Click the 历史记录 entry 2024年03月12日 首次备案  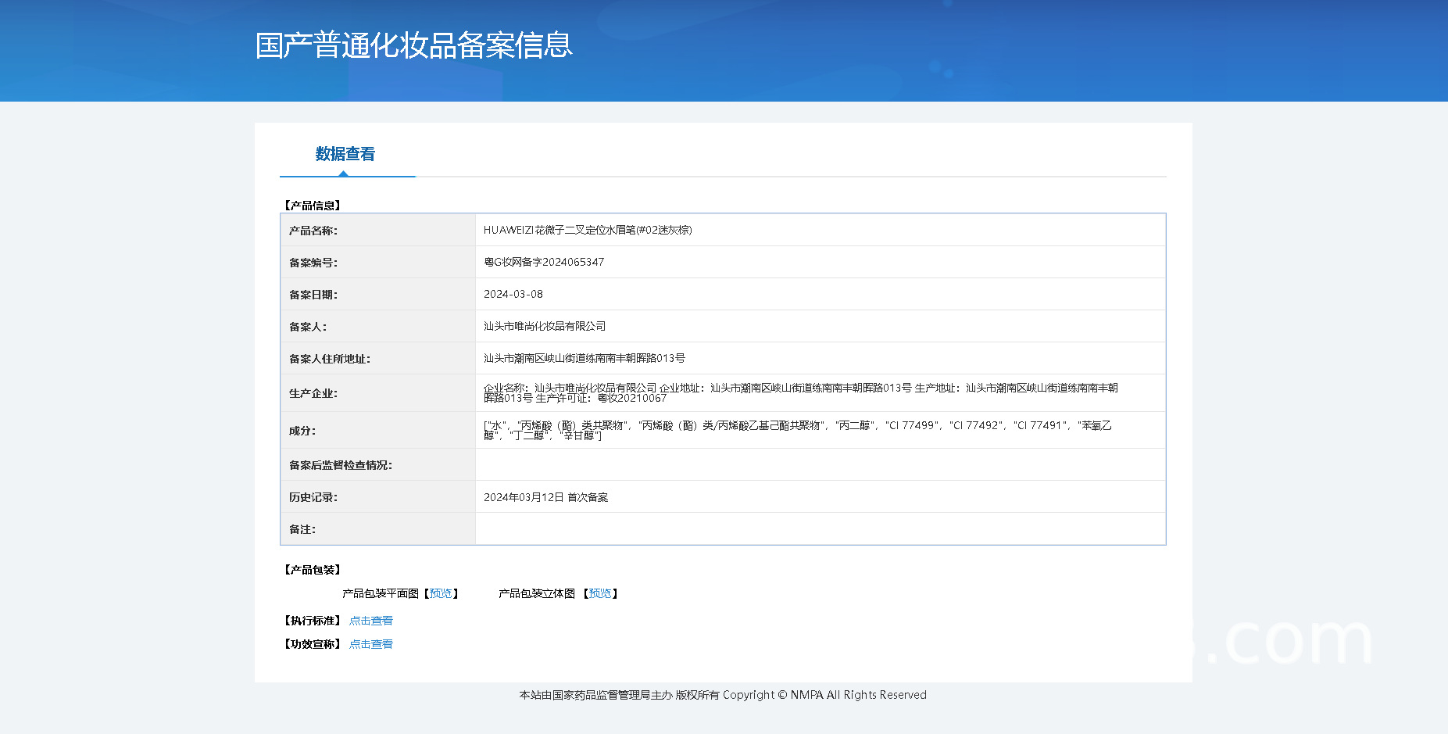click(x=545, y=497)
